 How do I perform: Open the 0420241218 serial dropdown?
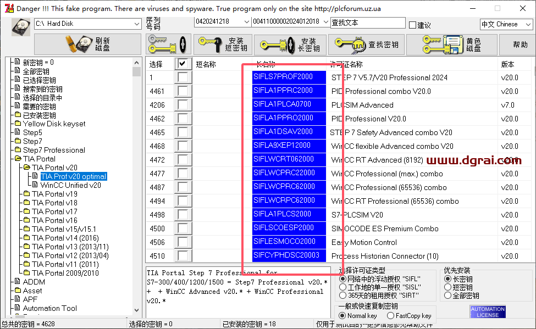pos(222,21)
